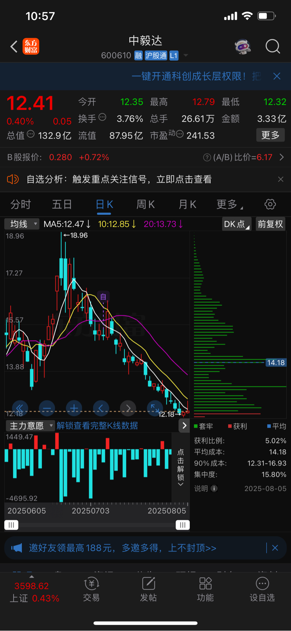Tap the L1 level tag
Screen dimensions: 291x631
click(x=174, y=56)
